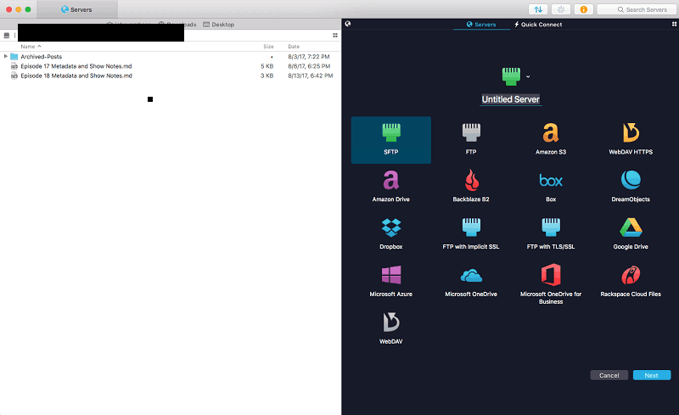Select the SFTP protocol icon
This screenshot has height=415, width=679.
click(391, 139)
